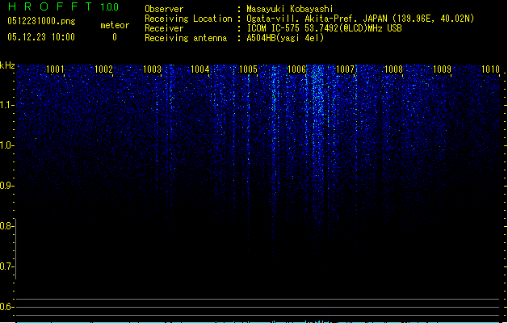Click the date and time 05.12.23 10:00
The image size is (508, 323).
click(41, 37)
